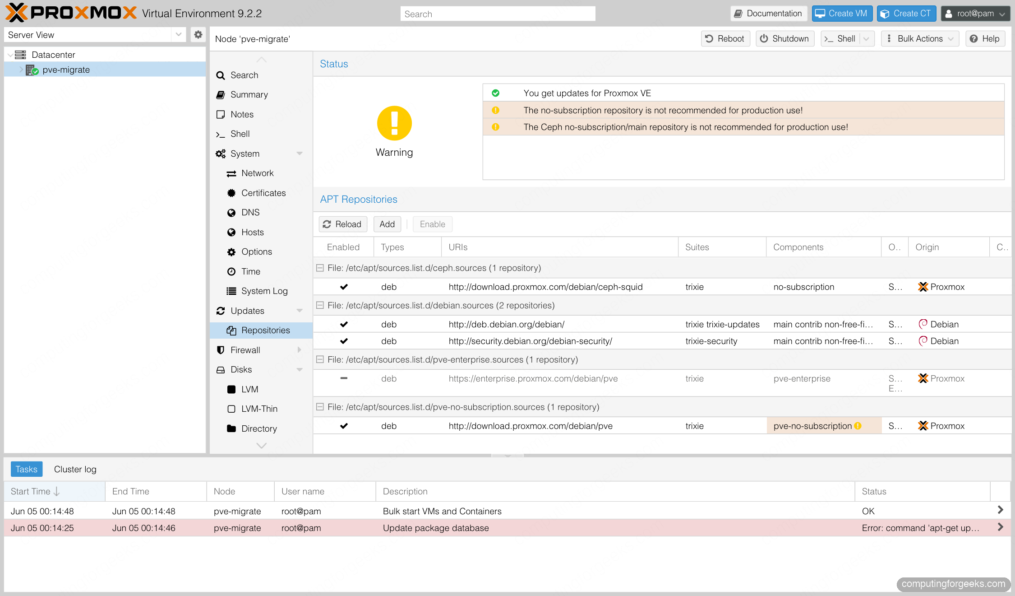Click the Network arrows icon
The image size is (1015, 596).
pos(231,173)
